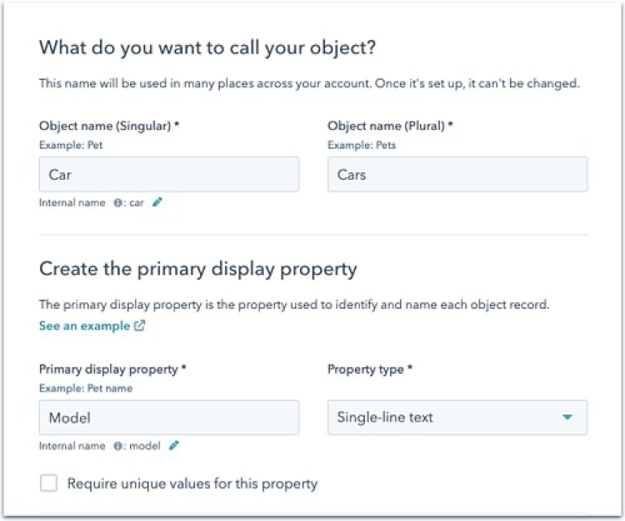The height and width of the screenshot is (521, 625).
Task: Click pencil icon next to 'model' internal name
Action: click(174, 445)
